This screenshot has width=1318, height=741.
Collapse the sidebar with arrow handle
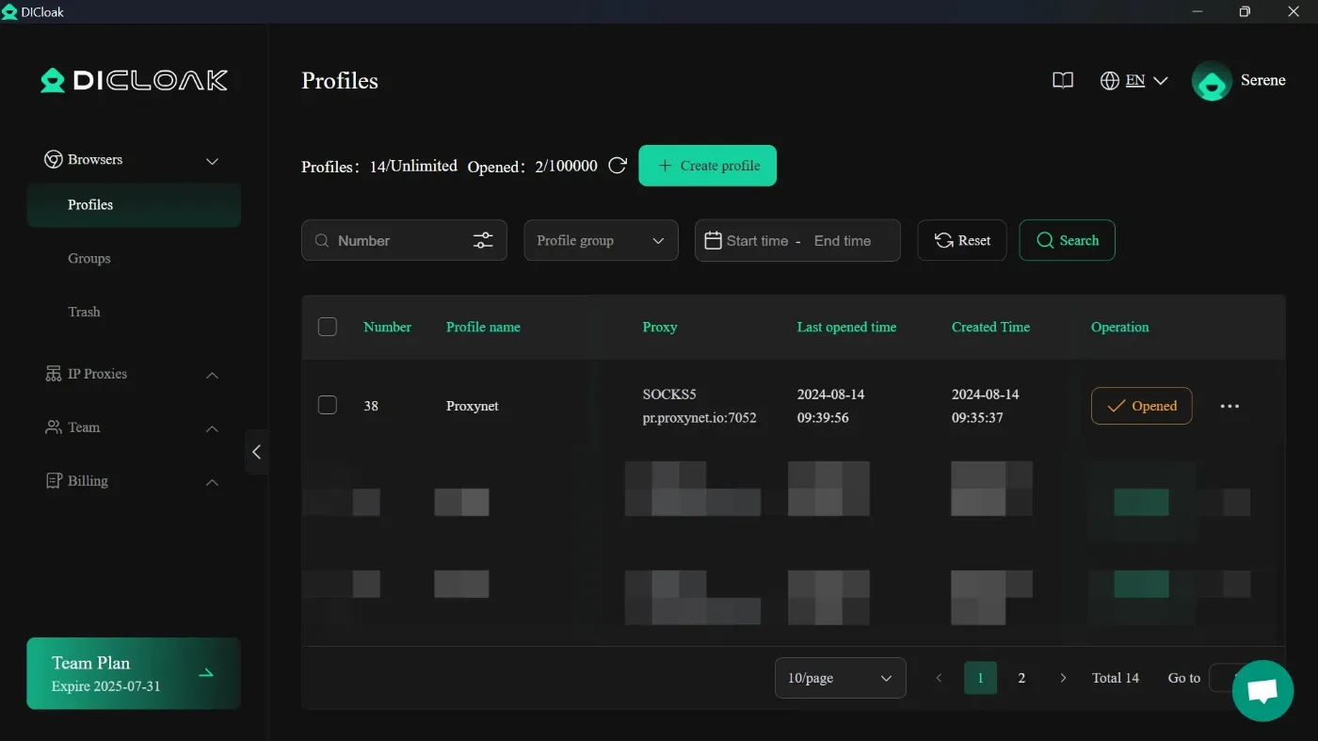pos(256,452)
